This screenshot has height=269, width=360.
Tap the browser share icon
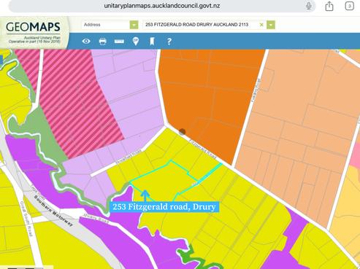click(x=329, y=6)
